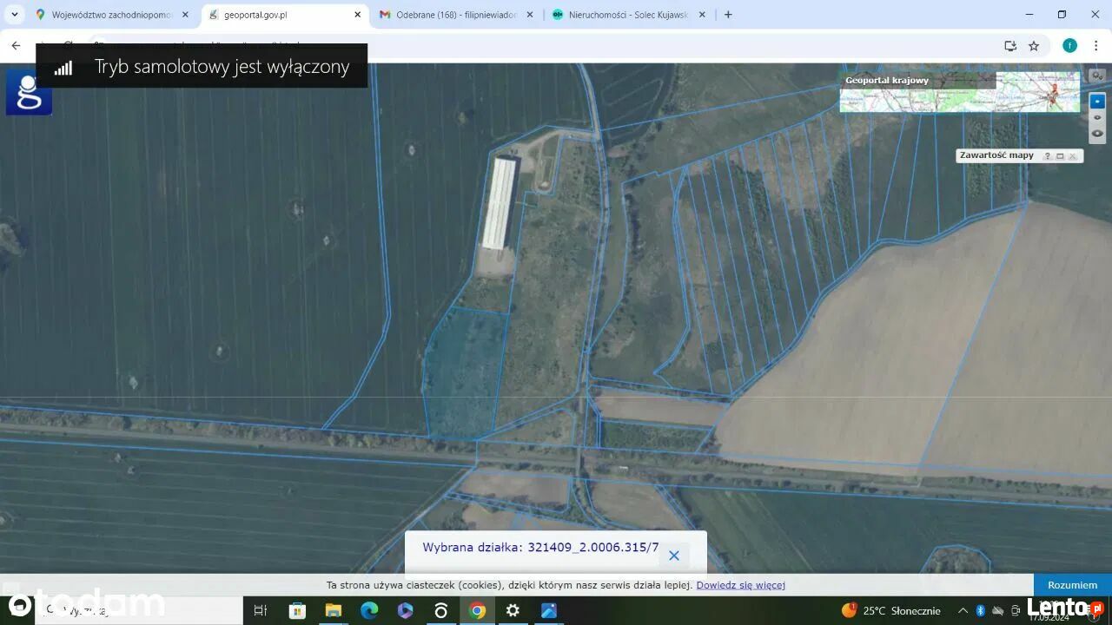Dismiss the Wybrana działka selection popup
The width and height of the screenshot is (1112, 625).
(673, 556)
